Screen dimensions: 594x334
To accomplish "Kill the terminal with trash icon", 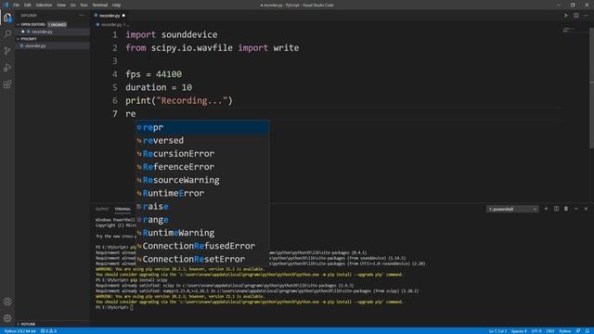I will (x=566, y=209).
